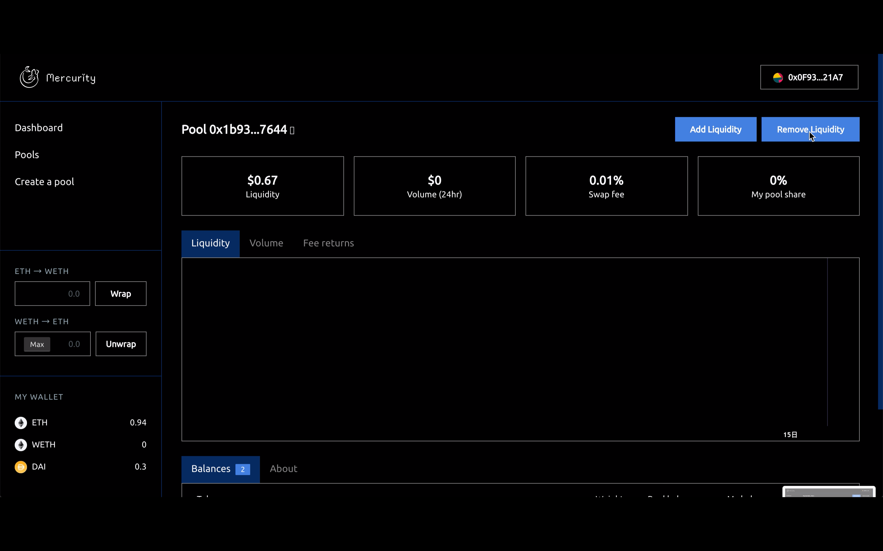Click Add Liquidity button

click(x=715, y=129)
